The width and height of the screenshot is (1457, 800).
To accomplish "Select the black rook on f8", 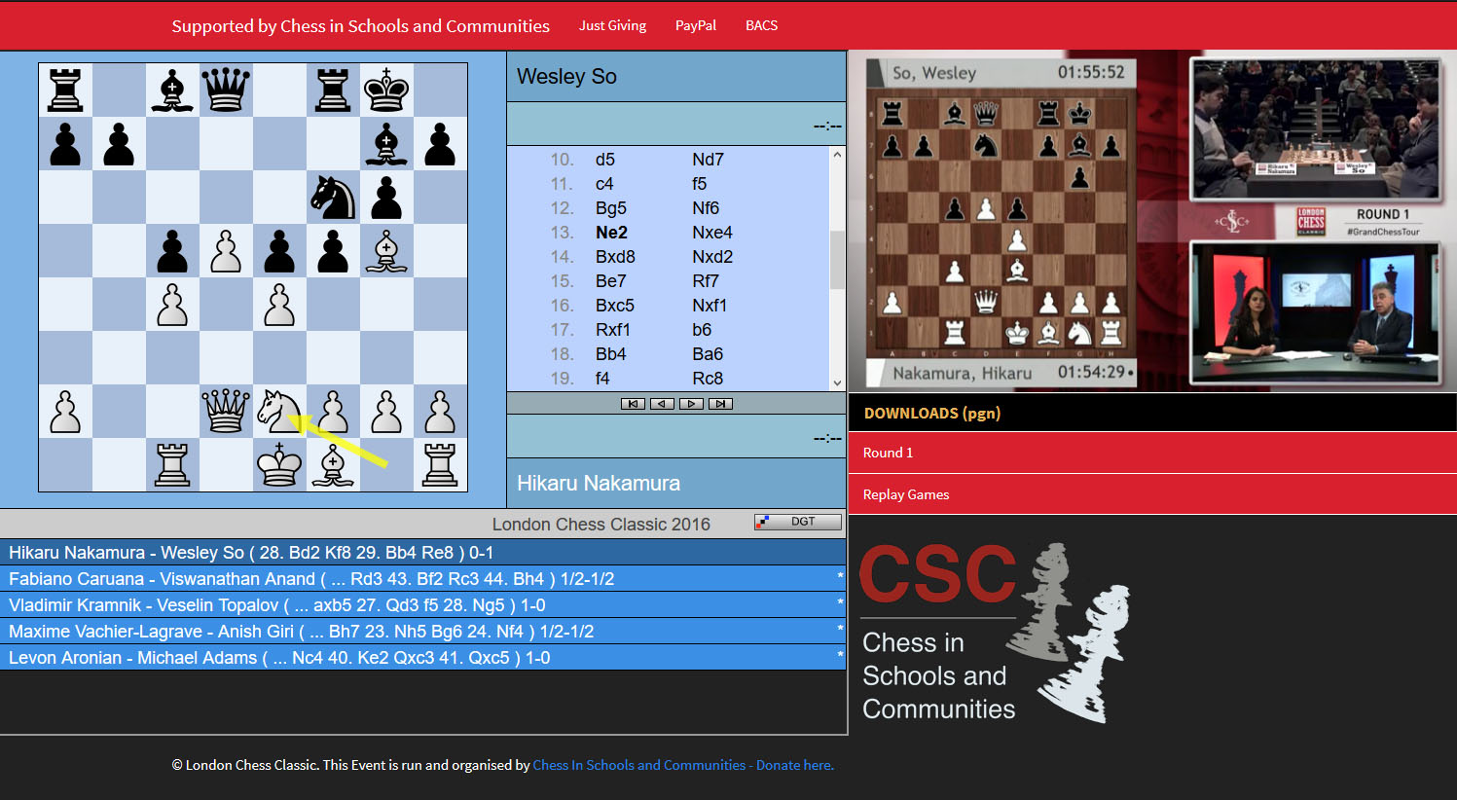I will click(333, 90).
